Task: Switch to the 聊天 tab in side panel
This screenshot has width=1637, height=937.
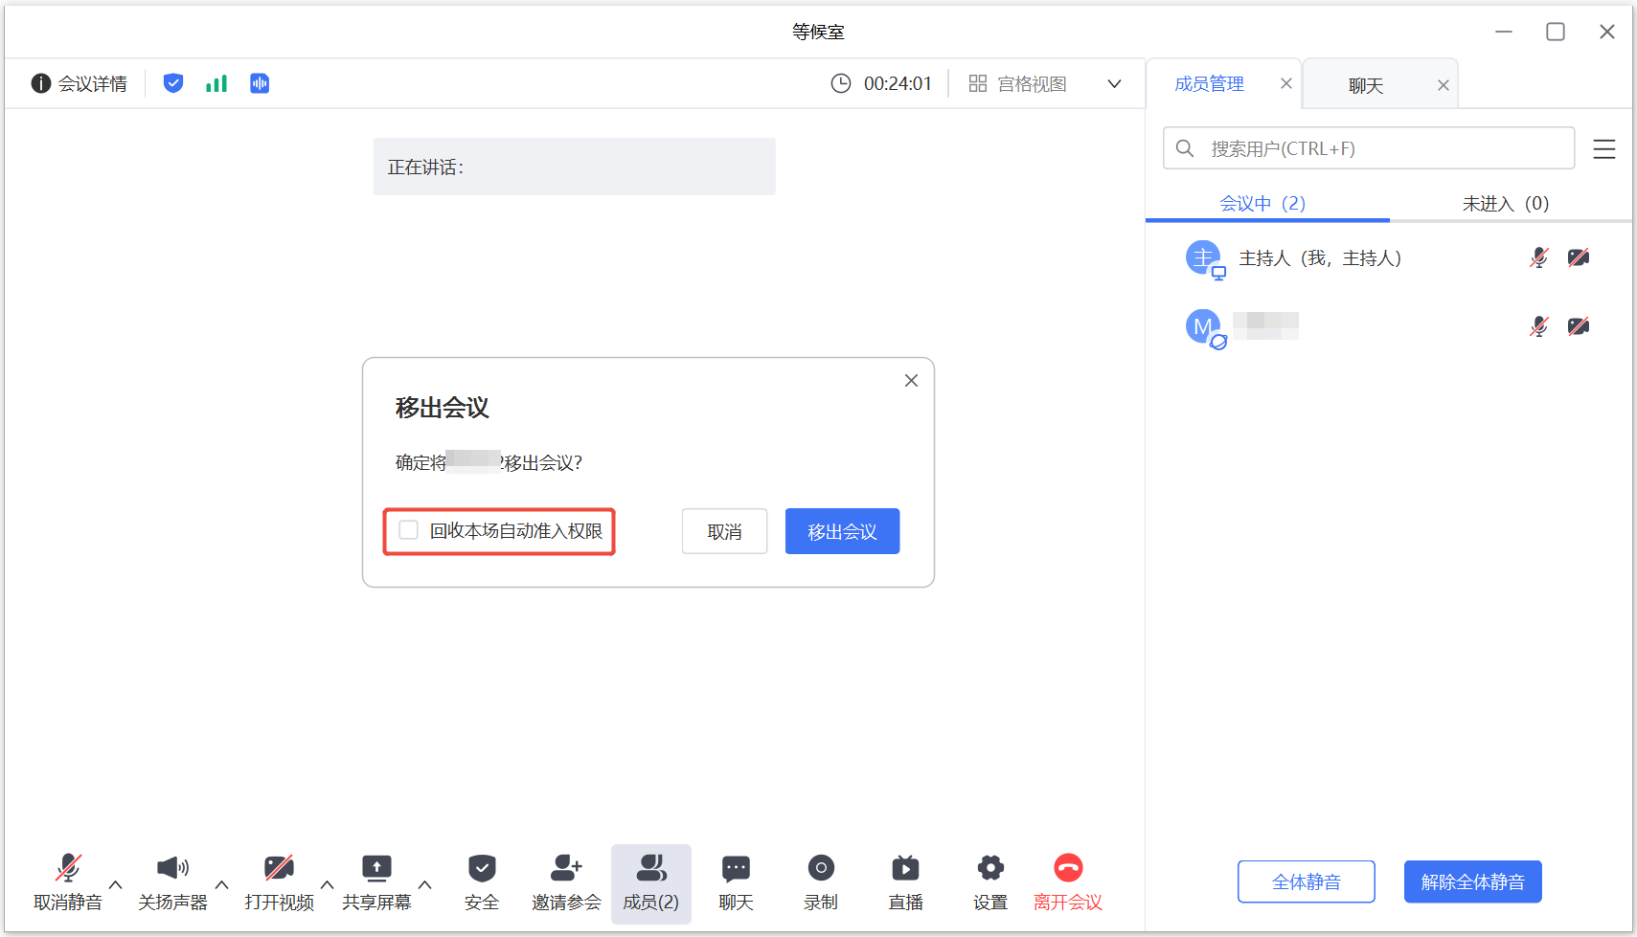Action: click(x=1366, y=85)
